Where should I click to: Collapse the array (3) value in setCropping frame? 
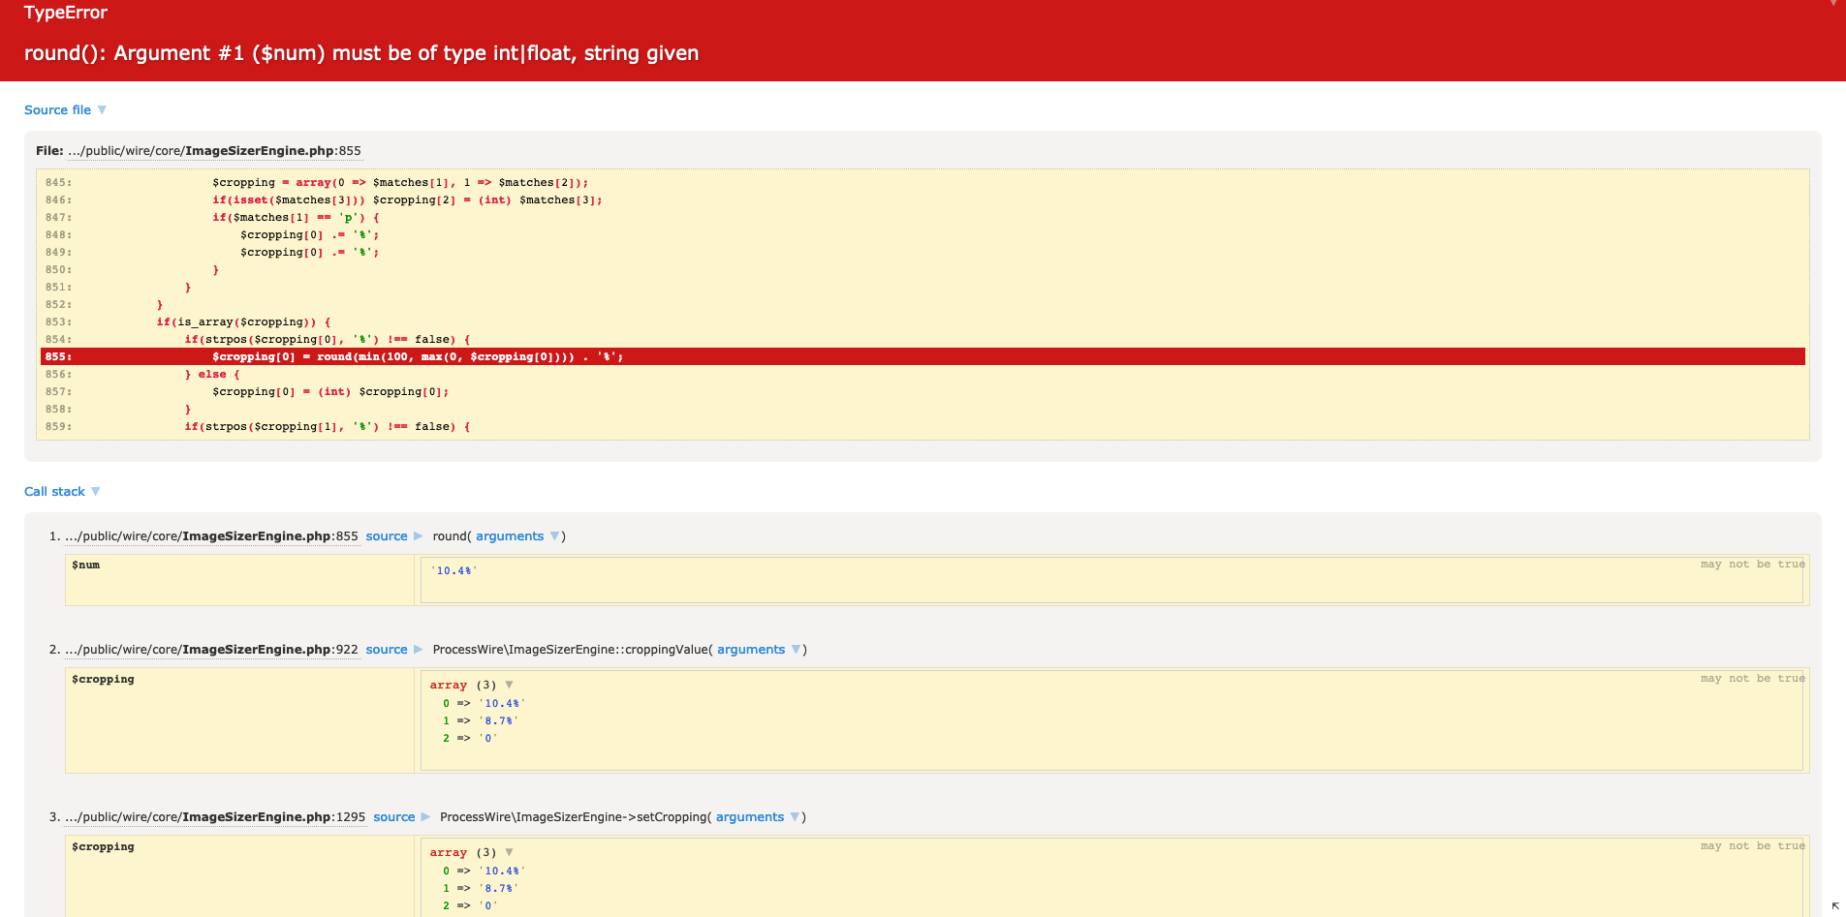click(x=509, y=852)
